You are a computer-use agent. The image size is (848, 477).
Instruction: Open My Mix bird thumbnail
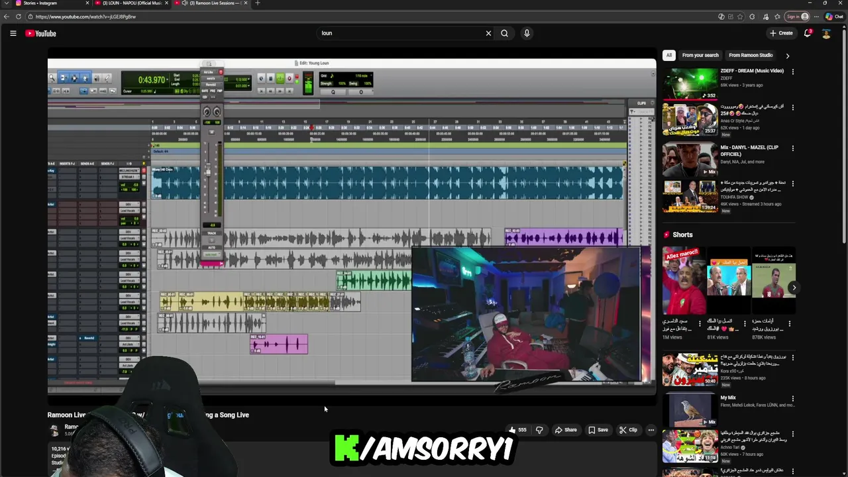click(x=690, y=410)
